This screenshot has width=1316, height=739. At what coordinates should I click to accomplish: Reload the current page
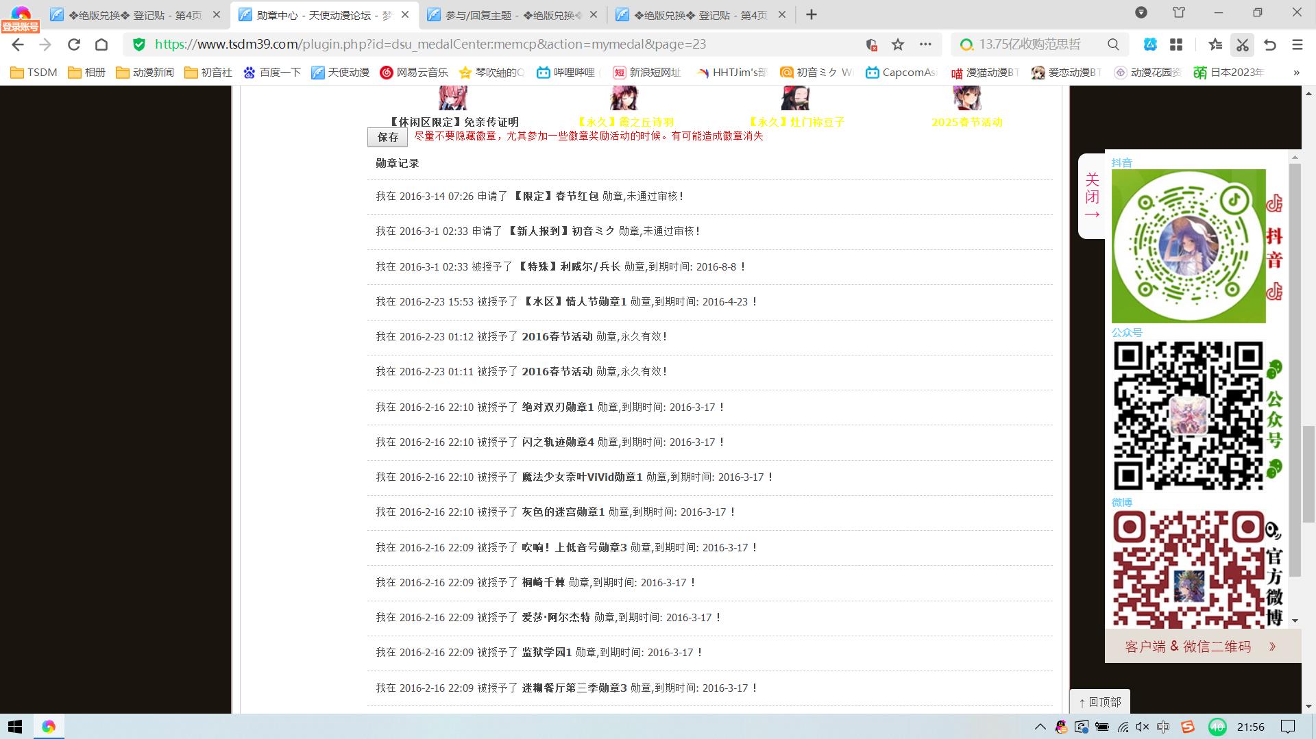pyautogui.click(x=74, y=45)
